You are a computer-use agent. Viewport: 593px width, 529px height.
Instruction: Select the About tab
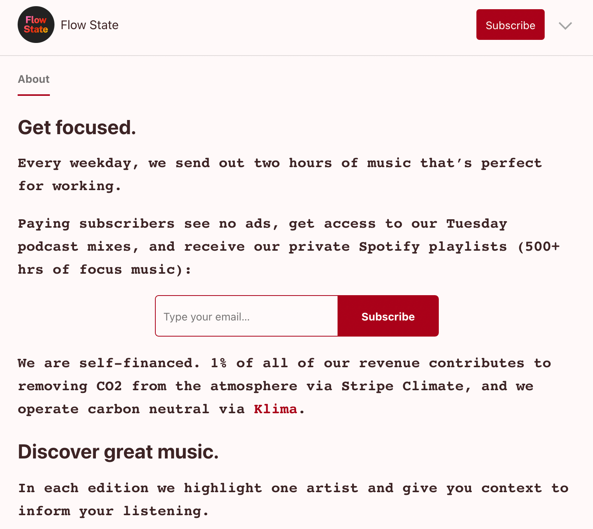33,79
